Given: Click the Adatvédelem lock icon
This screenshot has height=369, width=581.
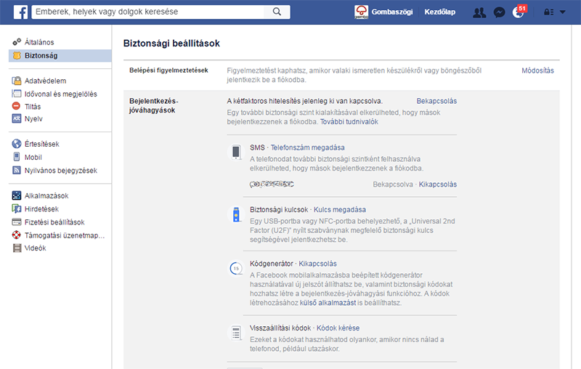Looking at the screenshot, I should tap(17, 81).
